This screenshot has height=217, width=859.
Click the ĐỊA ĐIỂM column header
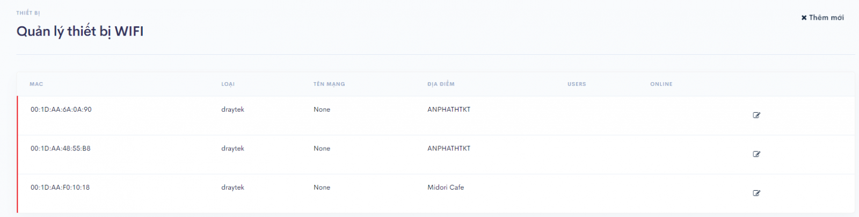441,84
